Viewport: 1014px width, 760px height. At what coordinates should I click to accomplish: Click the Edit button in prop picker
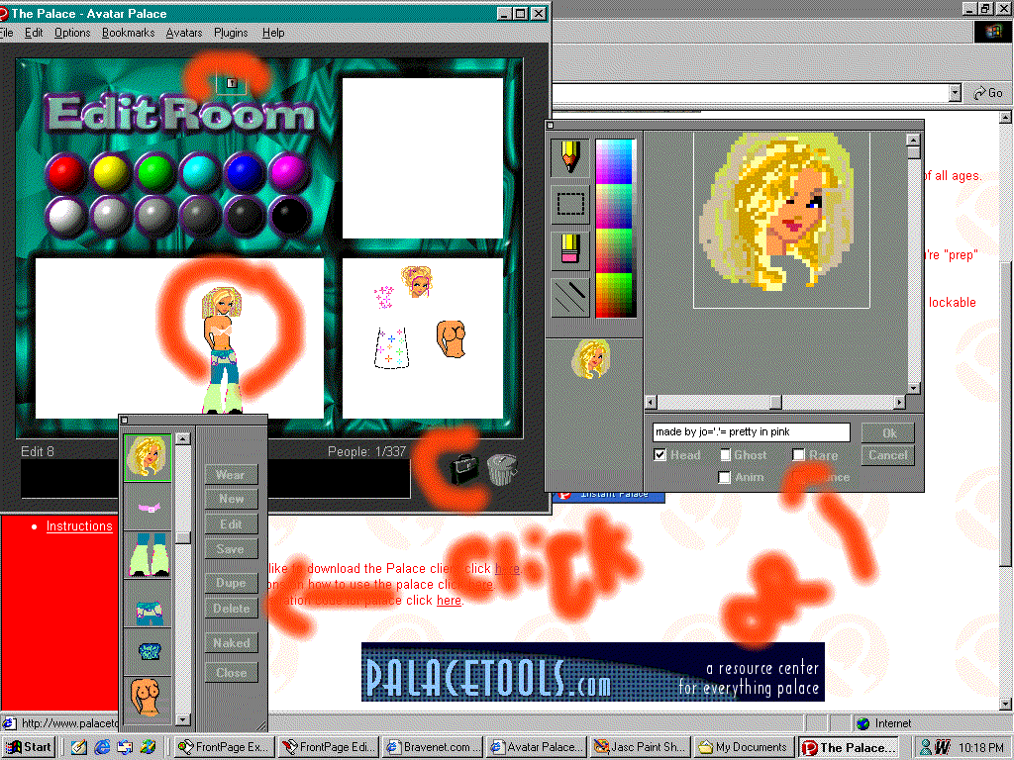(231, 524)
